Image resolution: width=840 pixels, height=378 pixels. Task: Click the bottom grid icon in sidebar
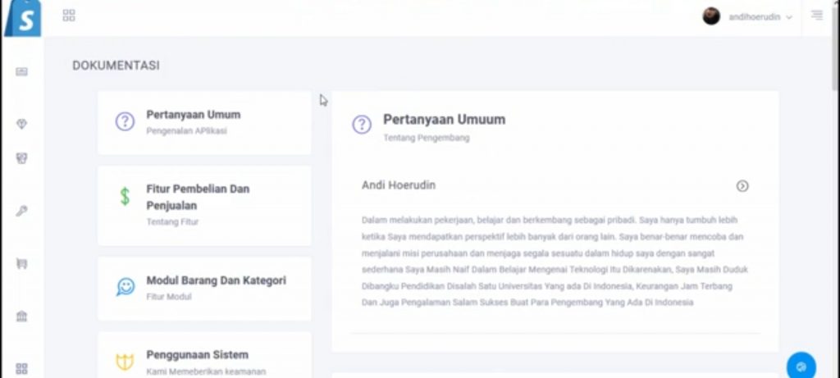tap(22, 368)
